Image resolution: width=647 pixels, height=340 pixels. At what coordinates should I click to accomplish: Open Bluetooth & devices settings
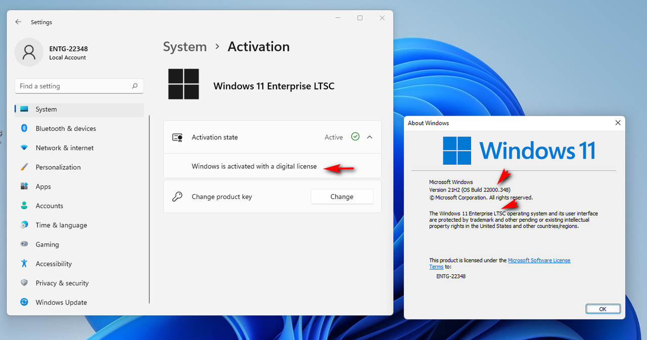(80, 128)
